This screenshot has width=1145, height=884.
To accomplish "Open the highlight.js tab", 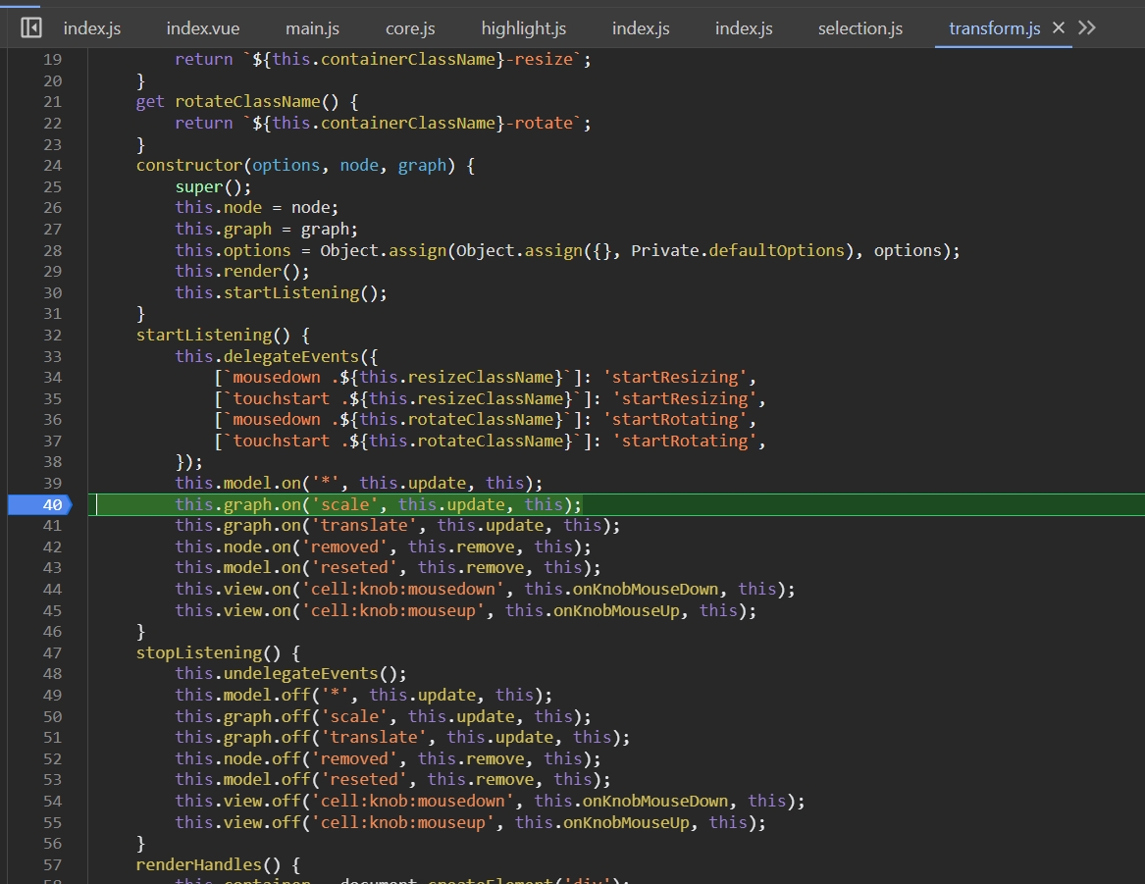I will click(523, 28).
